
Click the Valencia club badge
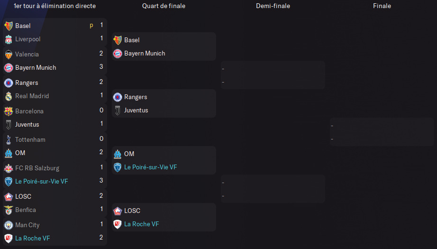pos(8,54)
